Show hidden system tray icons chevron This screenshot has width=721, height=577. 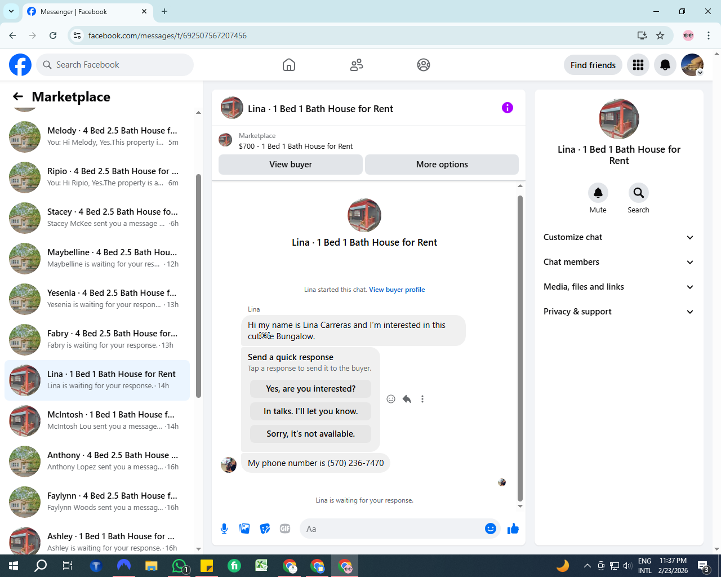click(587, 566)
